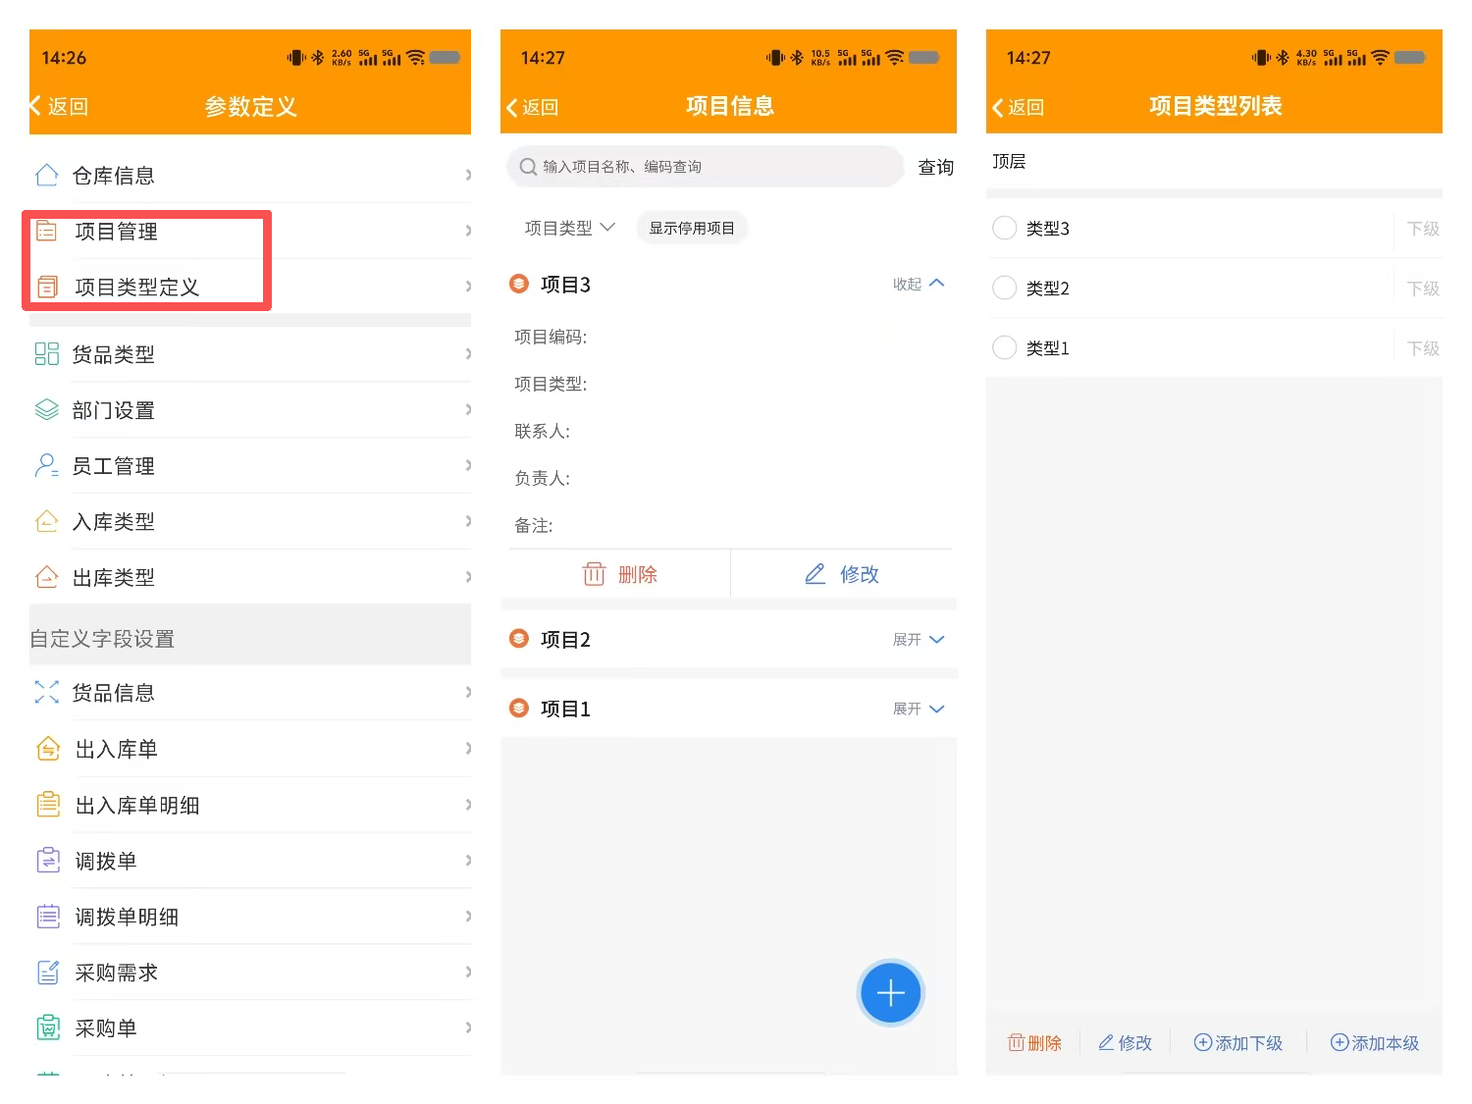The width and height of the screenshot is (1472, 1104).
Task: Click the 货品类型 grid icon
Action: 46,353
